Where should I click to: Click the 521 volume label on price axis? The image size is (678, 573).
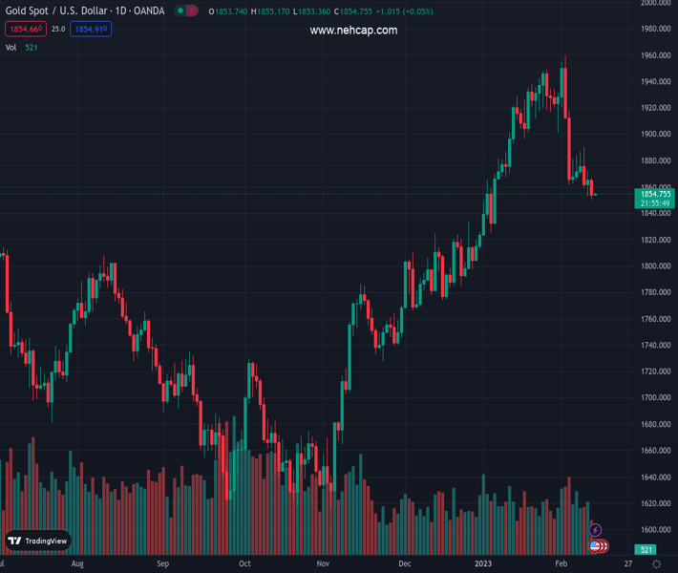(646, 550)
